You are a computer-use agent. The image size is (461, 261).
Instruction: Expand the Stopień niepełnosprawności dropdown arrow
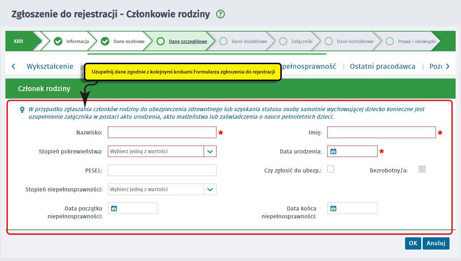click(x=210, y=189)
